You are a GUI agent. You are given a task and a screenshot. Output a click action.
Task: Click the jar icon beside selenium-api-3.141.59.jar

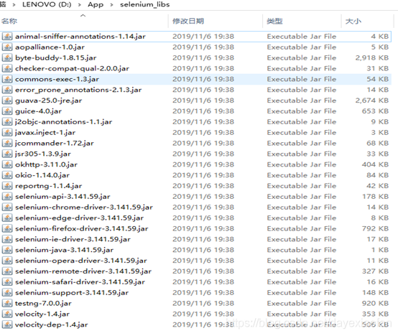pyautogui.click(x=7, y=196)
